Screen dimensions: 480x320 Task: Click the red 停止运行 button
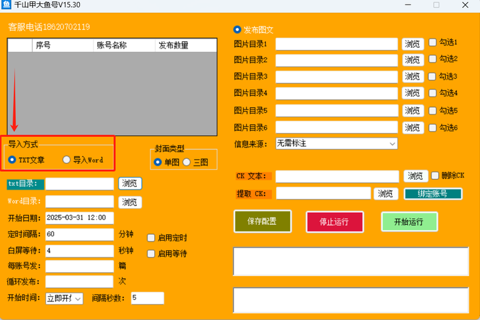click(x=335, y=222)
